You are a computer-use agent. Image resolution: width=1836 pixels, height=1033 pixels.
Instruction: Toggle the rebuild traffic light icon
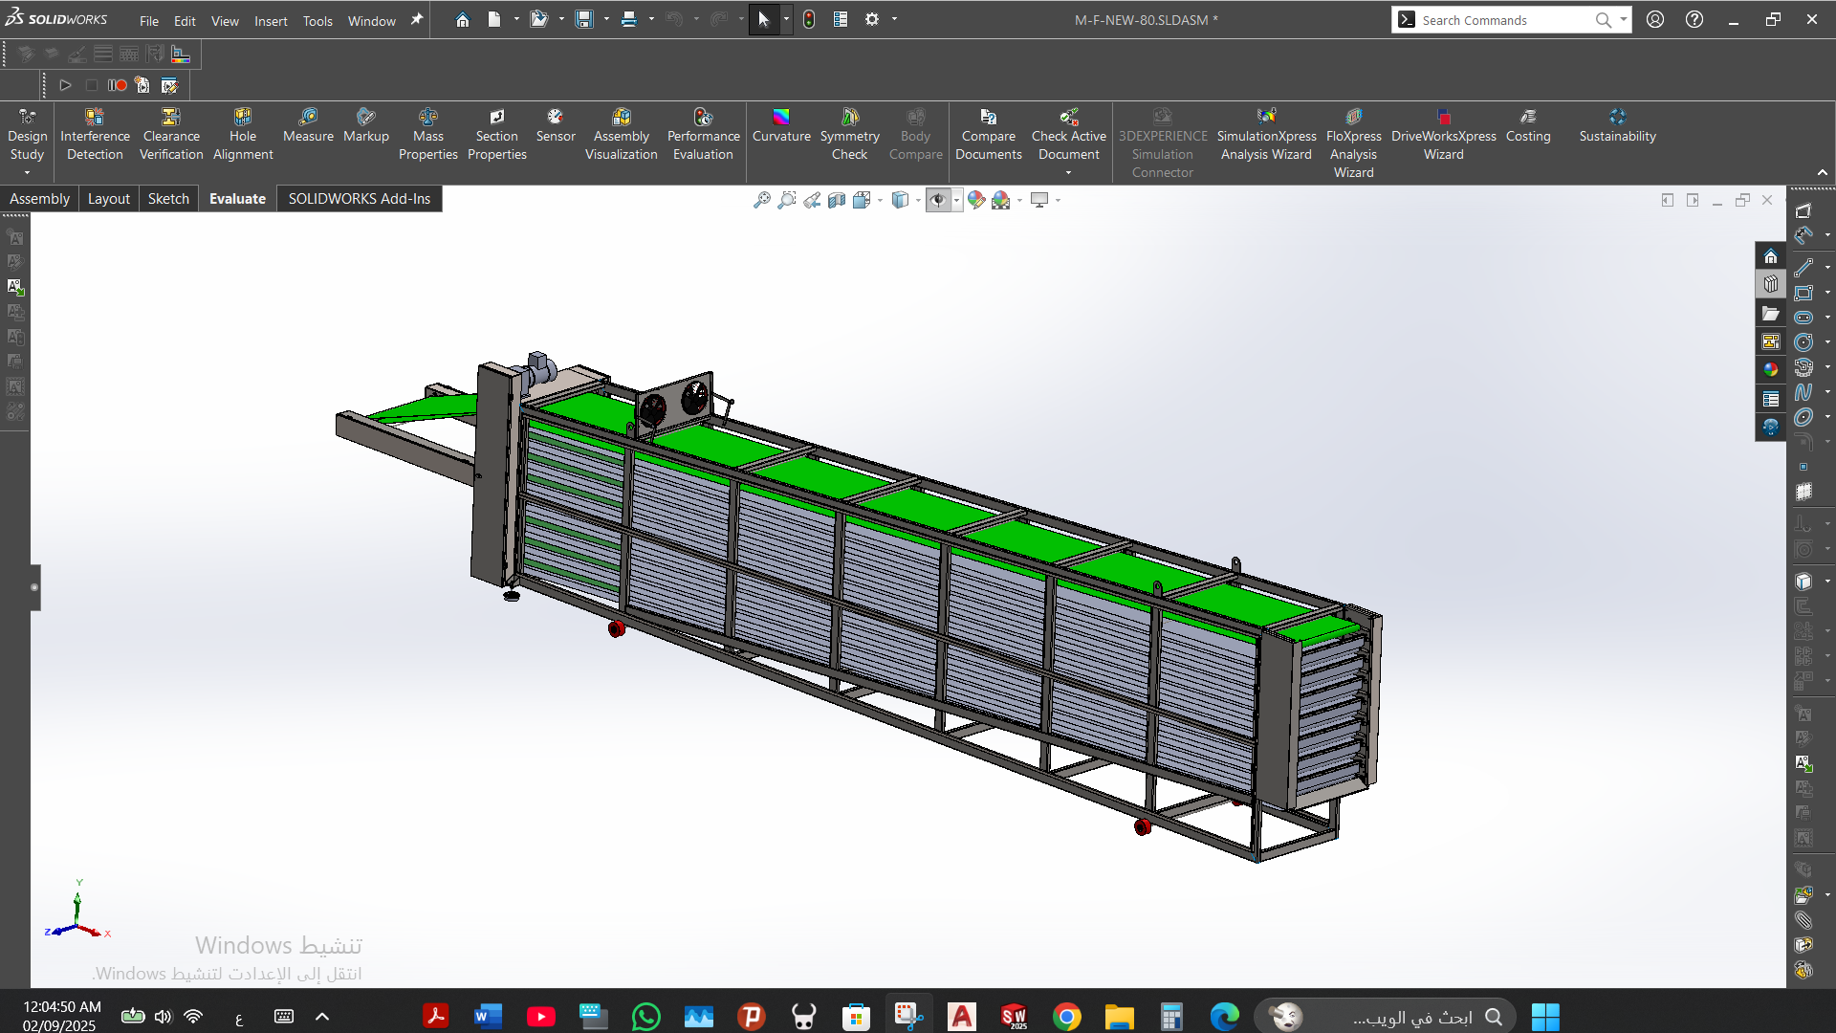tap(809, 19)
